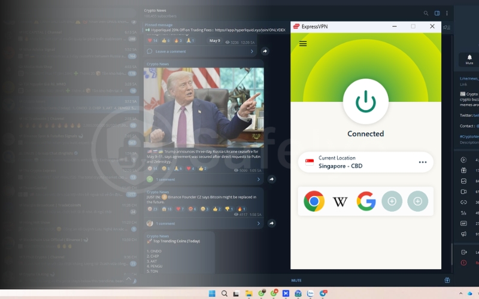
Task: Open the Crypto News channel header title
Action: (x=155, y=10)
